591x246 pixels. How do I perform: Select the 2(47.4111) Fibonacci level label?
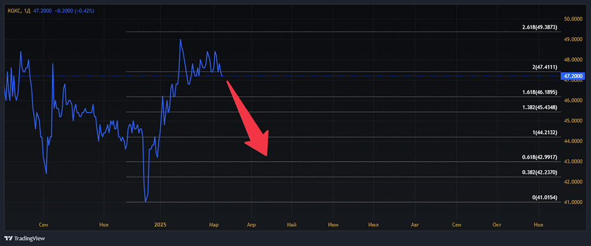[545, 67]
